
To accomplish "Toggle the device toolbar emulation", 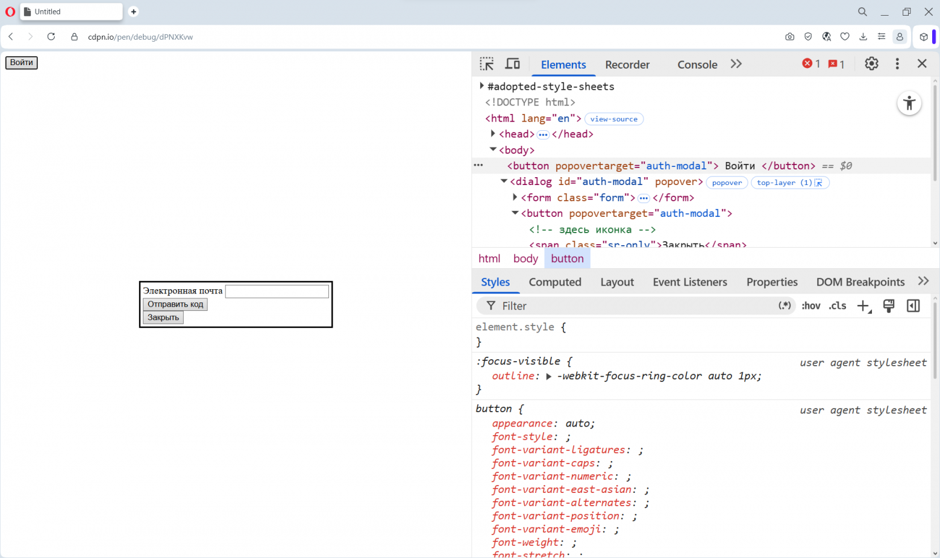I will click(513, 64).
